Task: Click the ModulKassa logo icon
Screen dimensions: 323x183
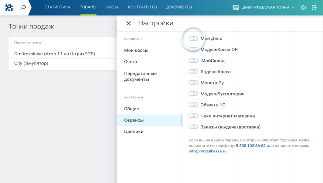Action: coord(8,7)
